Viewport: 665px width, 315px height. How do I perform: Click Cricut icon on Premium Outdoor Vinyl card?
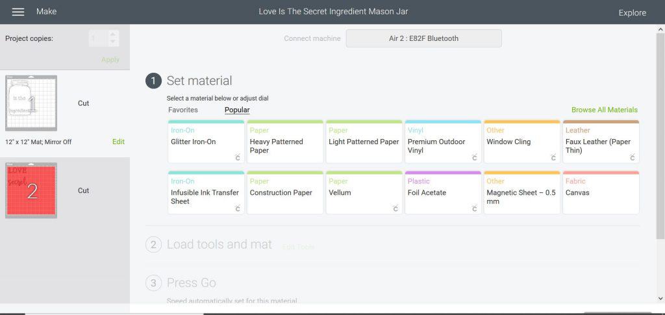click(475, 157)
